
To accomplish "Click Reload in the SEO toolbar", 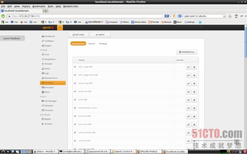I will coord(166,22).
